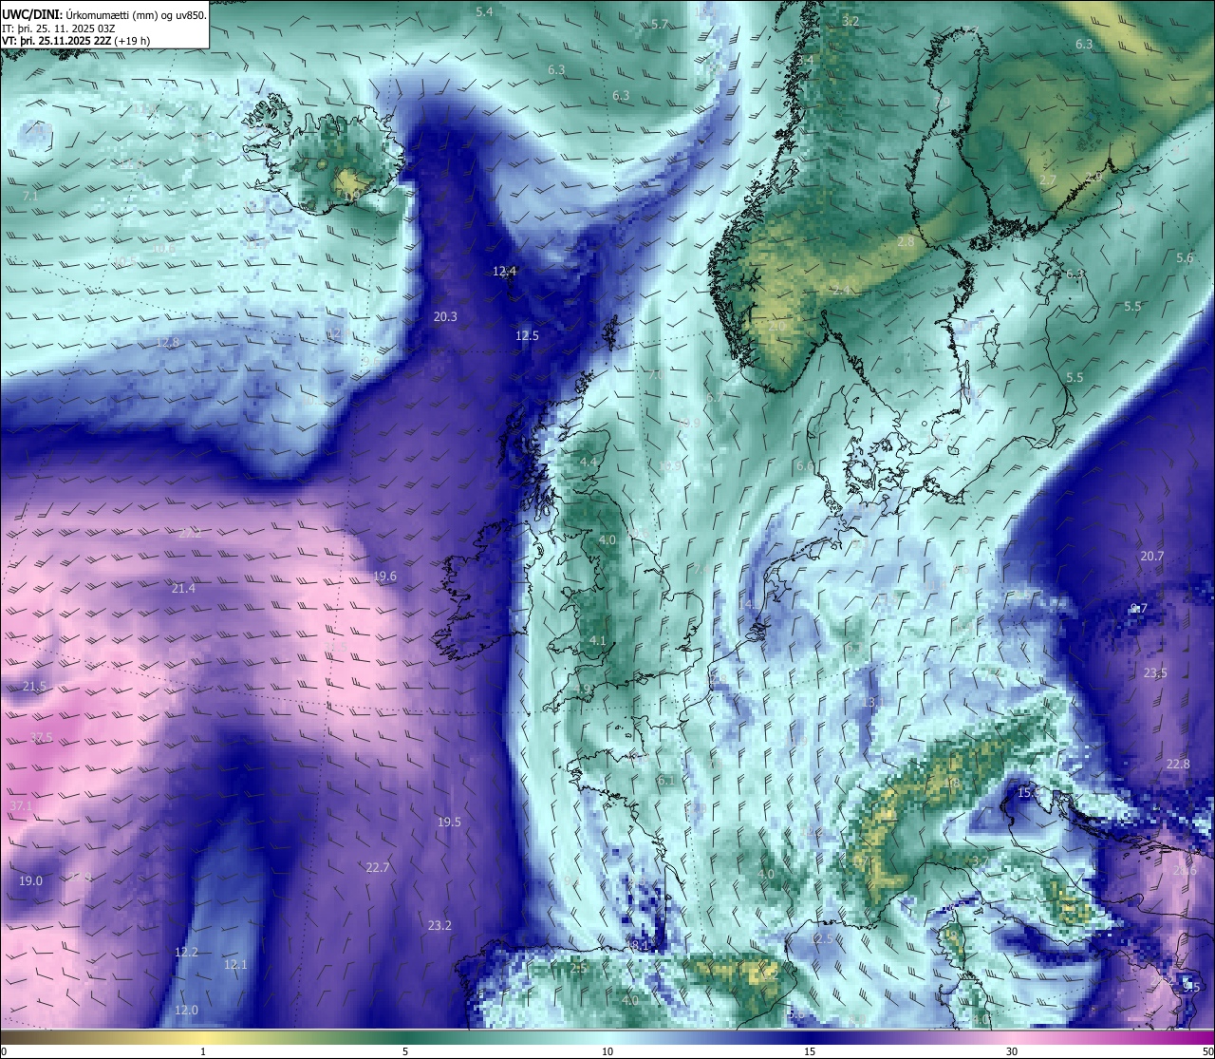The width and height of the screenshot is (1215, 1059).
Task: Click the color scale label 1
Action: tap(203, 1051)
